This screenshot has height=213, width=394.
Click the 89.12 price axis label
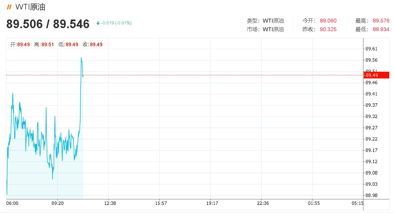point(371,161)
